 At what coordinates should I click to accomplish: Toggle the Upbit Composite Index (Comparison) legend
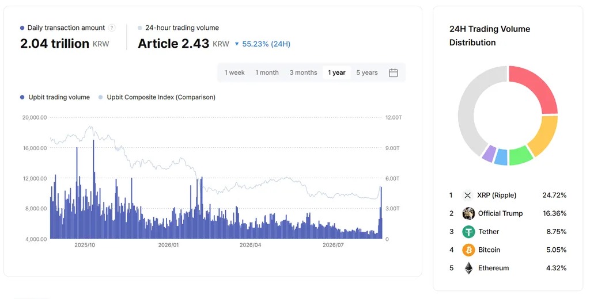coord(157,97)
